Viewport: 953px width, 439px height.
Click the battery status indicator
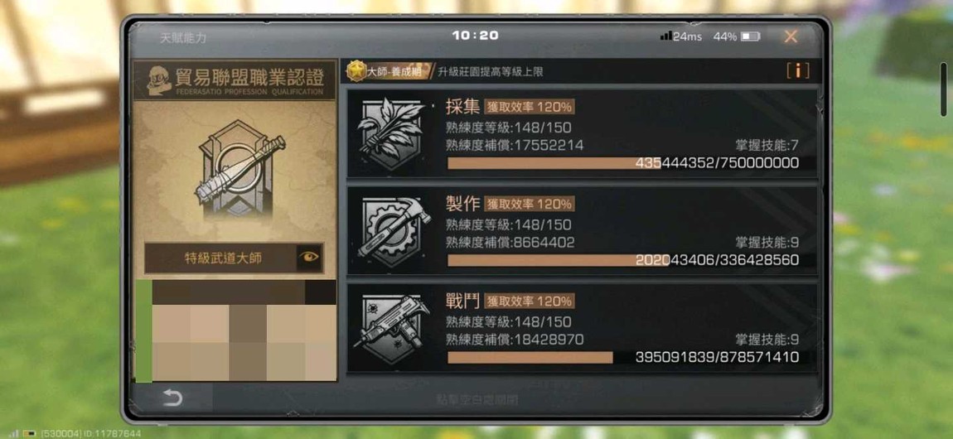point(751,36)
